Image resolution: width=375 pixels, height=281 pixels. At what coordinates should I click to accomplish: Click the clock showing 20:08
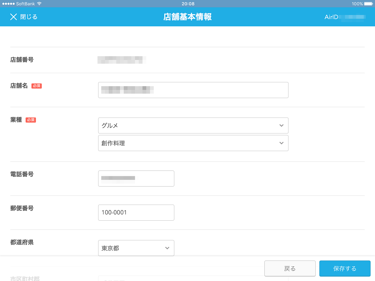point(187,4)
